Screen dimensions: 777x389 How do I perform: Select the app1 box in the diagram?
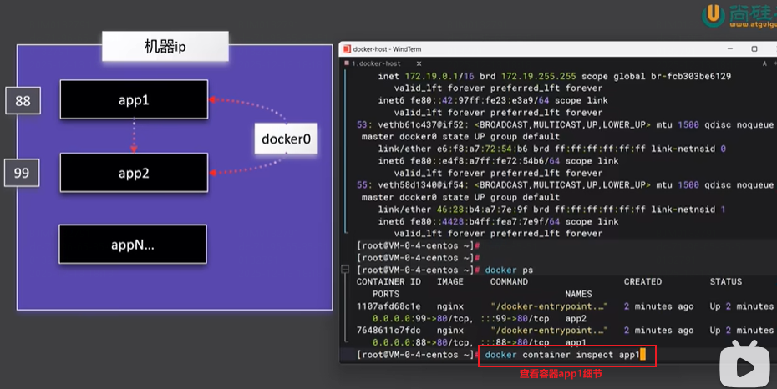(134, 99)
